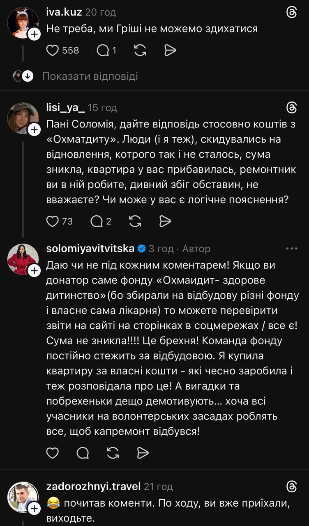Viewport: 309px width, 526px height.
Task: Like iva.kuz's comment with 558 likes
Action: pos(52,50)
